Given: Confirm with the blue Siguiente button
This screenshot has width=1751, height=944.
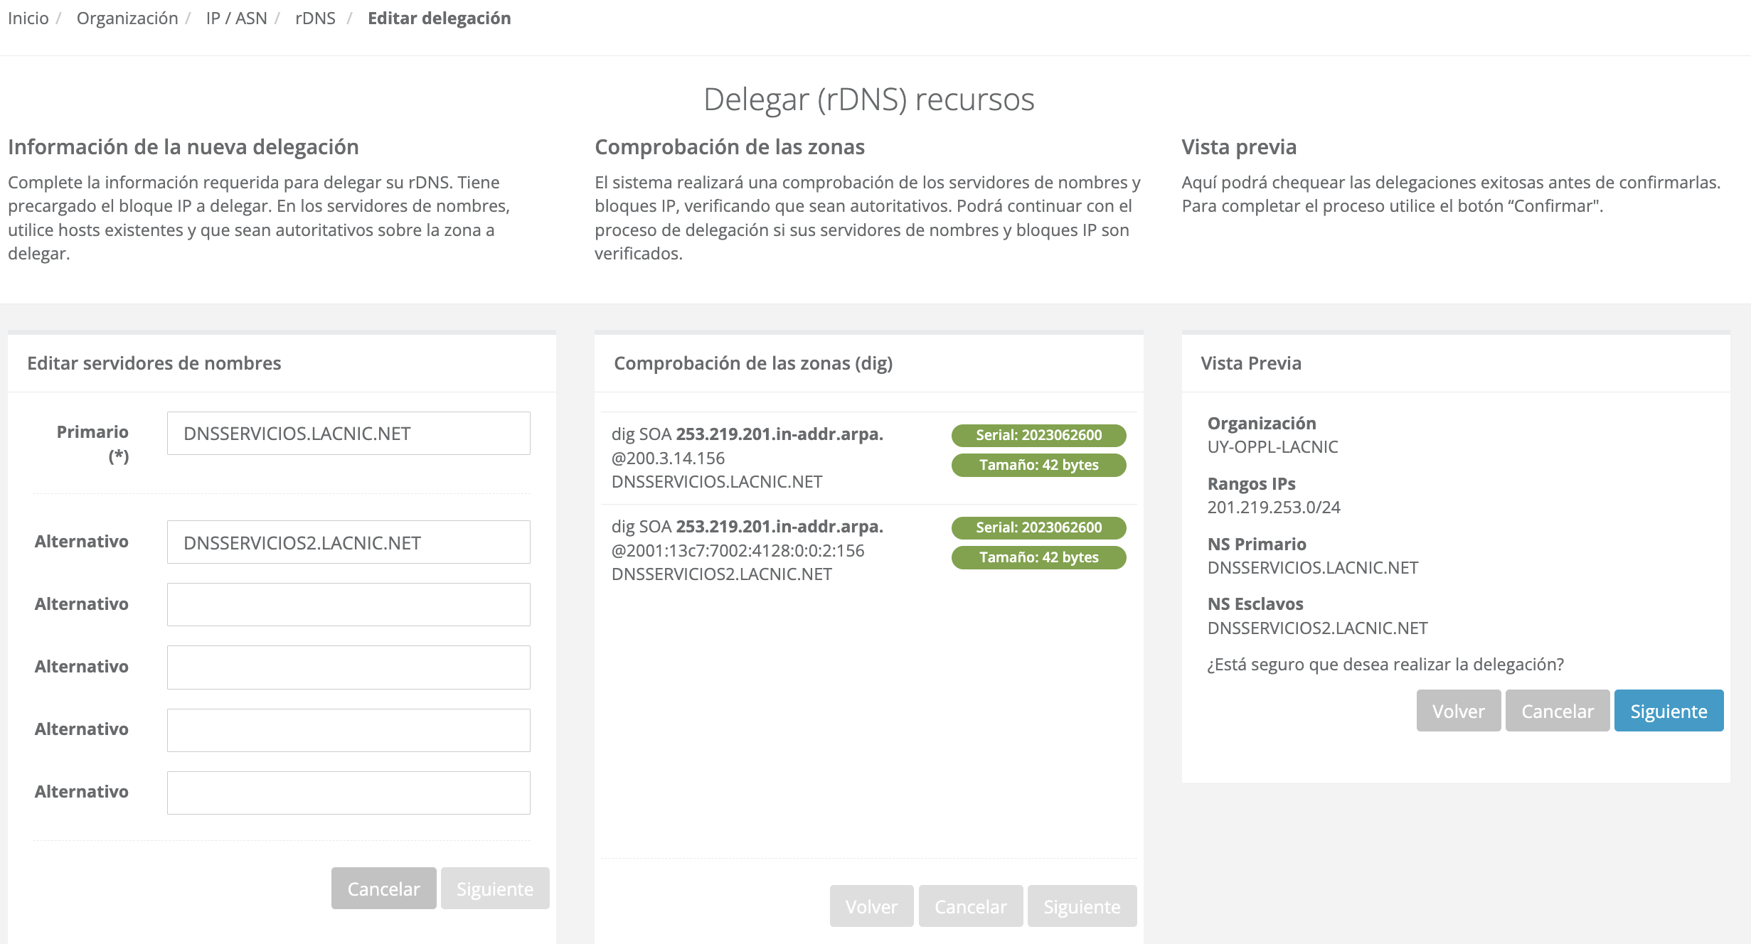Looking at the screenshot, I should (1668, 711).
